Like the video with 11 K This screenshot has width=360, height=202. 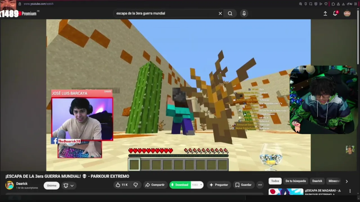click(121, 185)
